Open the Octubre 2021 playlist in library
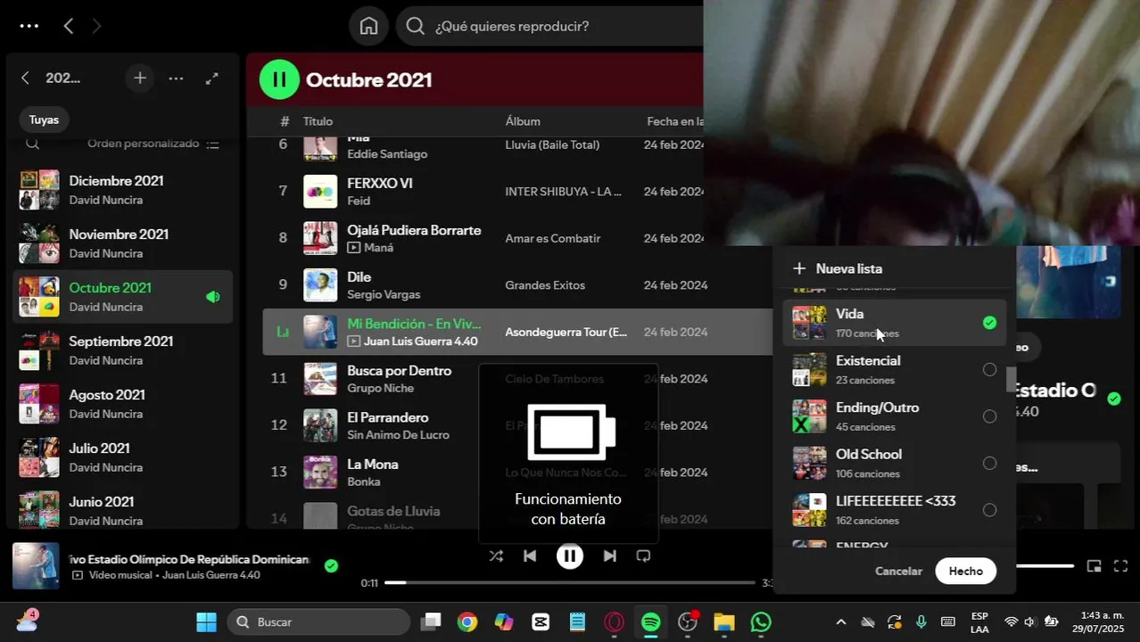1140x642 pixels. [124, 297]
